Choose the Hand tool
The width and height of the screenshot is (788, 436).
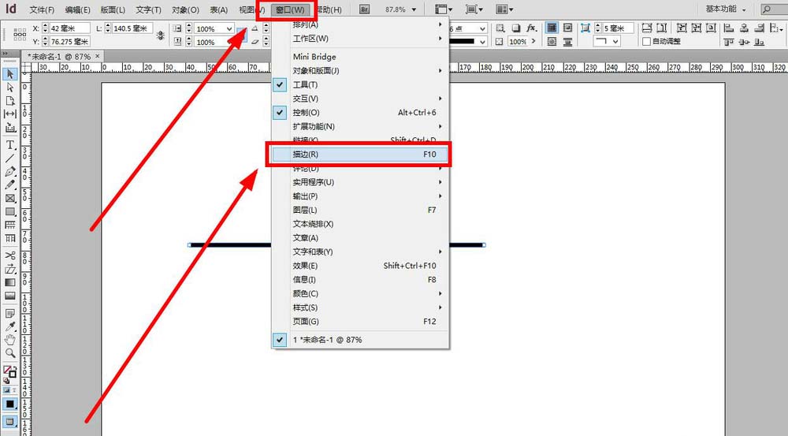pyautogui.click(x=10, y=340)
